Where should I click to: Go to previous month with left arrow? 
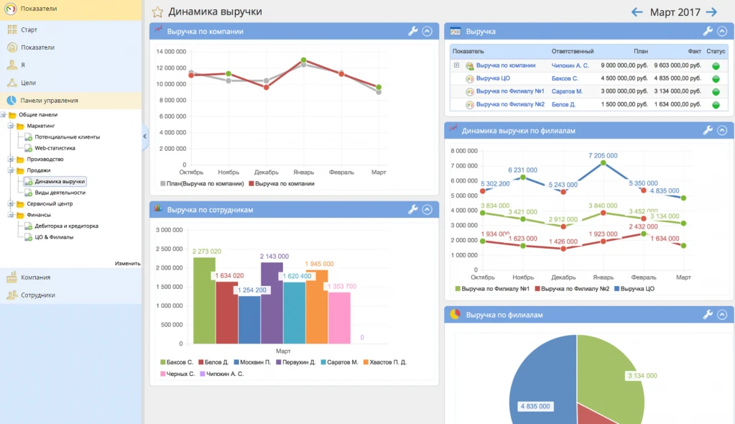point(637,12)
